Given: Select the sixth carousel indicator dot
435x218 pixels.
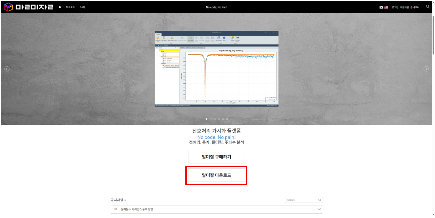Looking at the screenshot, I should coord(227,119).
